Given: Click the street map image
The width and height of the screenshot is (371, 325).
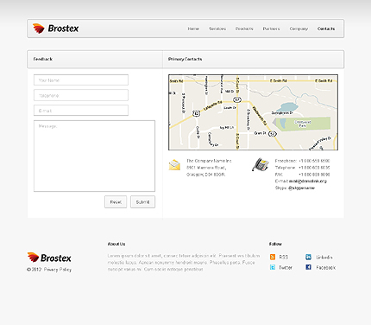Looking at the screenshot, I should point(253,112).
